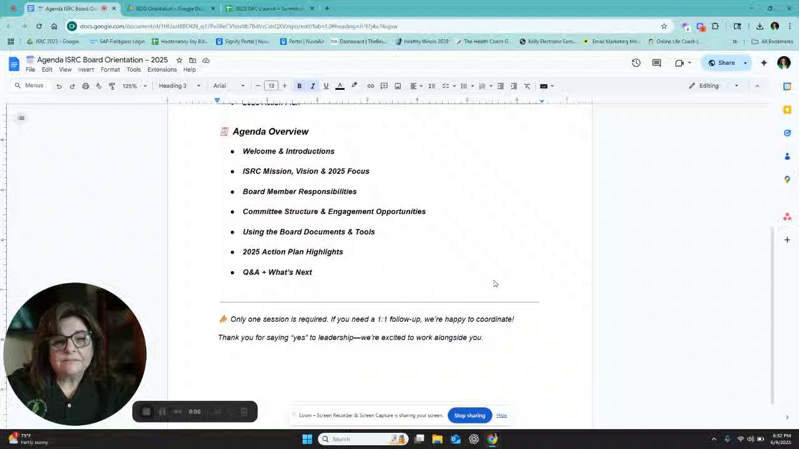The image size is (799, 449).
Task: Open Contacts side panel
Action: pyautogui.click(x=787, y=156)
